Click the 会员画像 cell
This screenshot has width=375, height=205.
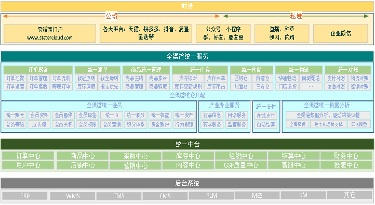point(63,115)
